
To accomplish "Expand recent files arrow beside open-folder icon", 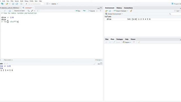I will tap(9, 4).
